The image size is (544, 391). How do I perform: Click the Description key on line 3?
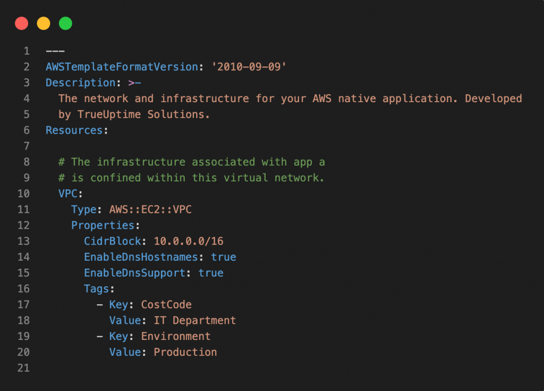point(80,83)
